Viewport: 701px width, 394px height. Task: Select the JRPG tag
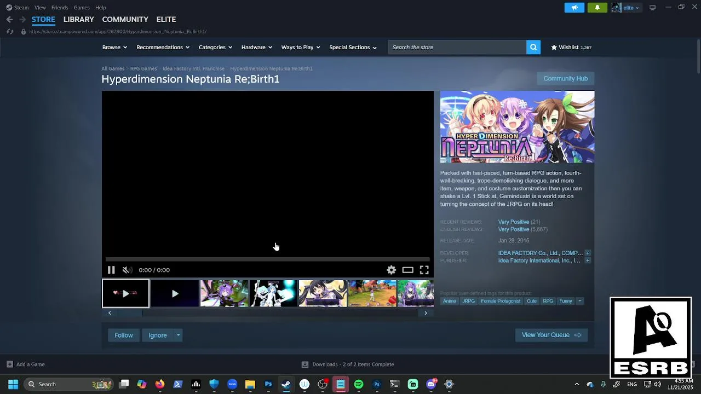(x=469, y=301)
